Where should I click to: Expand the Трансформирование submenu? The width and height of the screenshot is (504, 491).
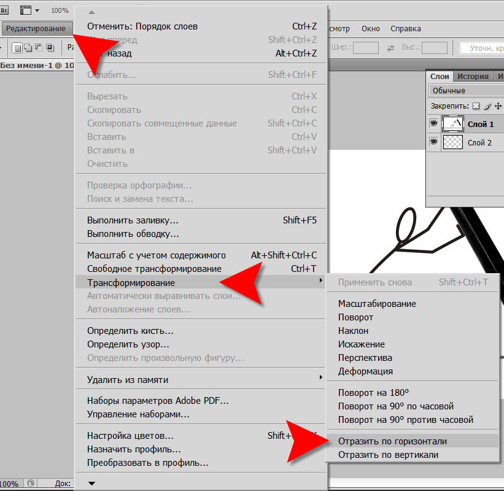pos(200,282)
